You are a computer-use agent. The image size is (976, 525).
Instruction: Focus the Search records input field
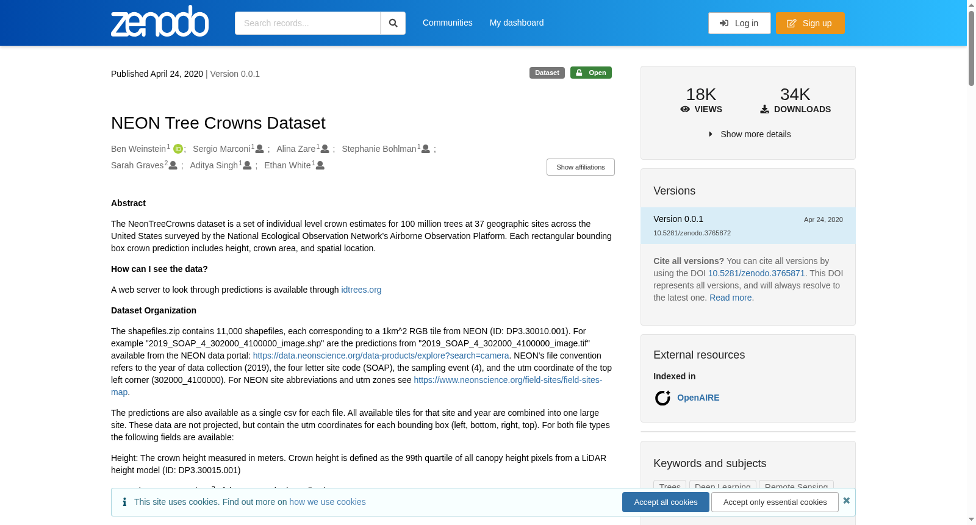point(307,23)
